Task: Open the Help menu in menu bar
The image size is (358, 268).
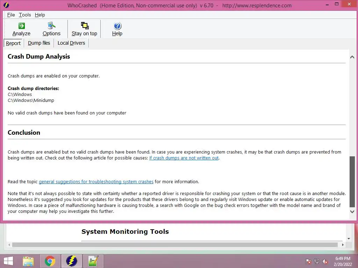Action: click(x=40, y=15)
